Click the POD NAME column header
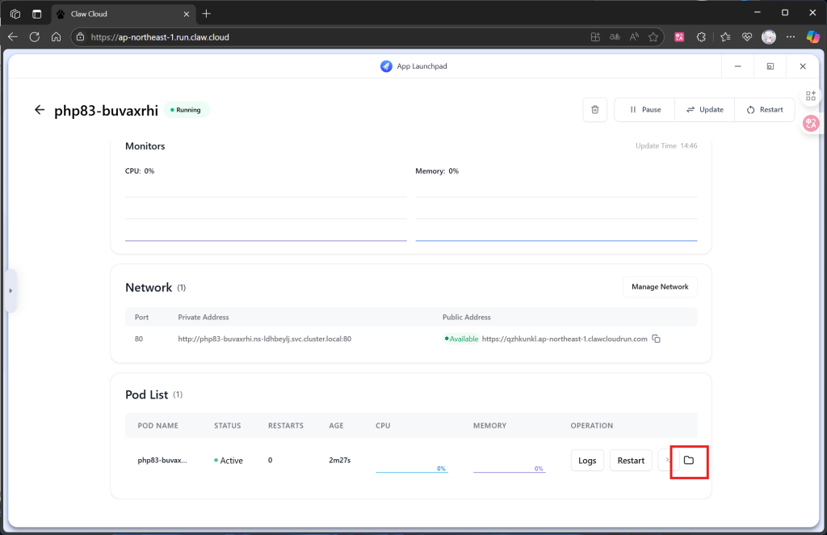Image resolution: width=827 pixels, height=535 pixels. tap(157, 425)
